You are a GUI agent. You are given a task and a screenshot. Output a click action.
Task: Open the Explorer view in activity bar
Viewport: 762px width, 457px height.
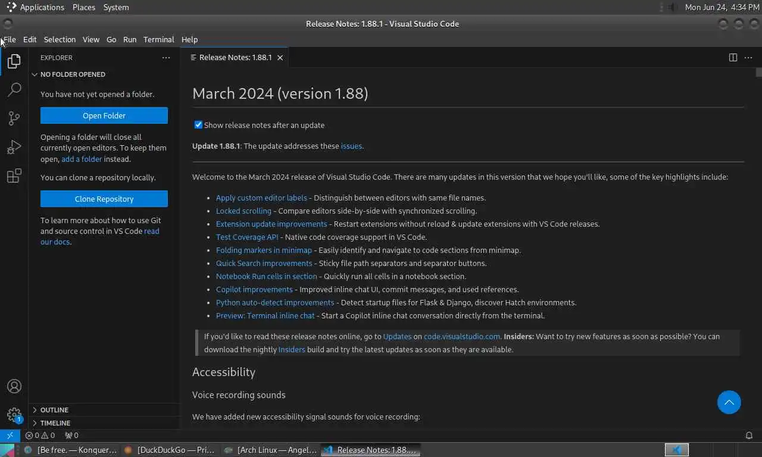[14, 61]
